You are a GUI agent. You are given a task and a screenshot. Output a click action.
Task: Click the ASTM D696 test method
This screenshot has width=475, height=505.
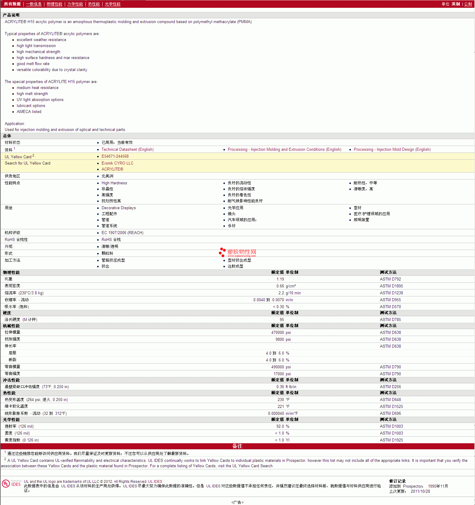(390, 413)
